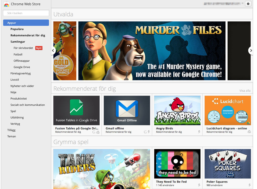
Task: Open the Tank Riders game image
Action: point(102,169)
